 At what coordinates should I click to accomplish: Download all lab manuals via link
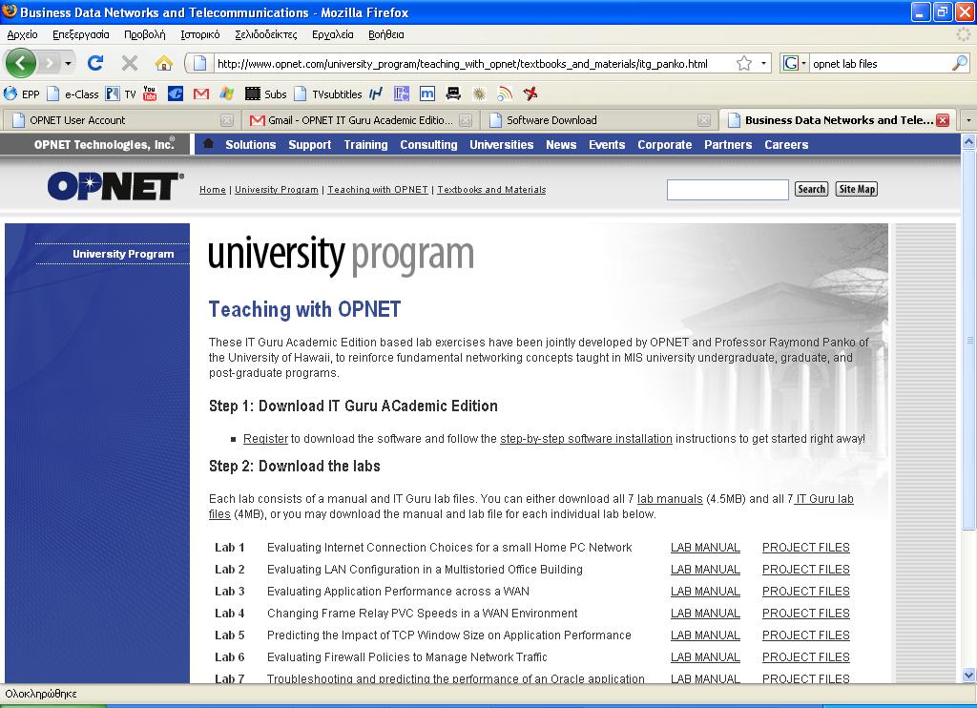[x=670, y=499]
